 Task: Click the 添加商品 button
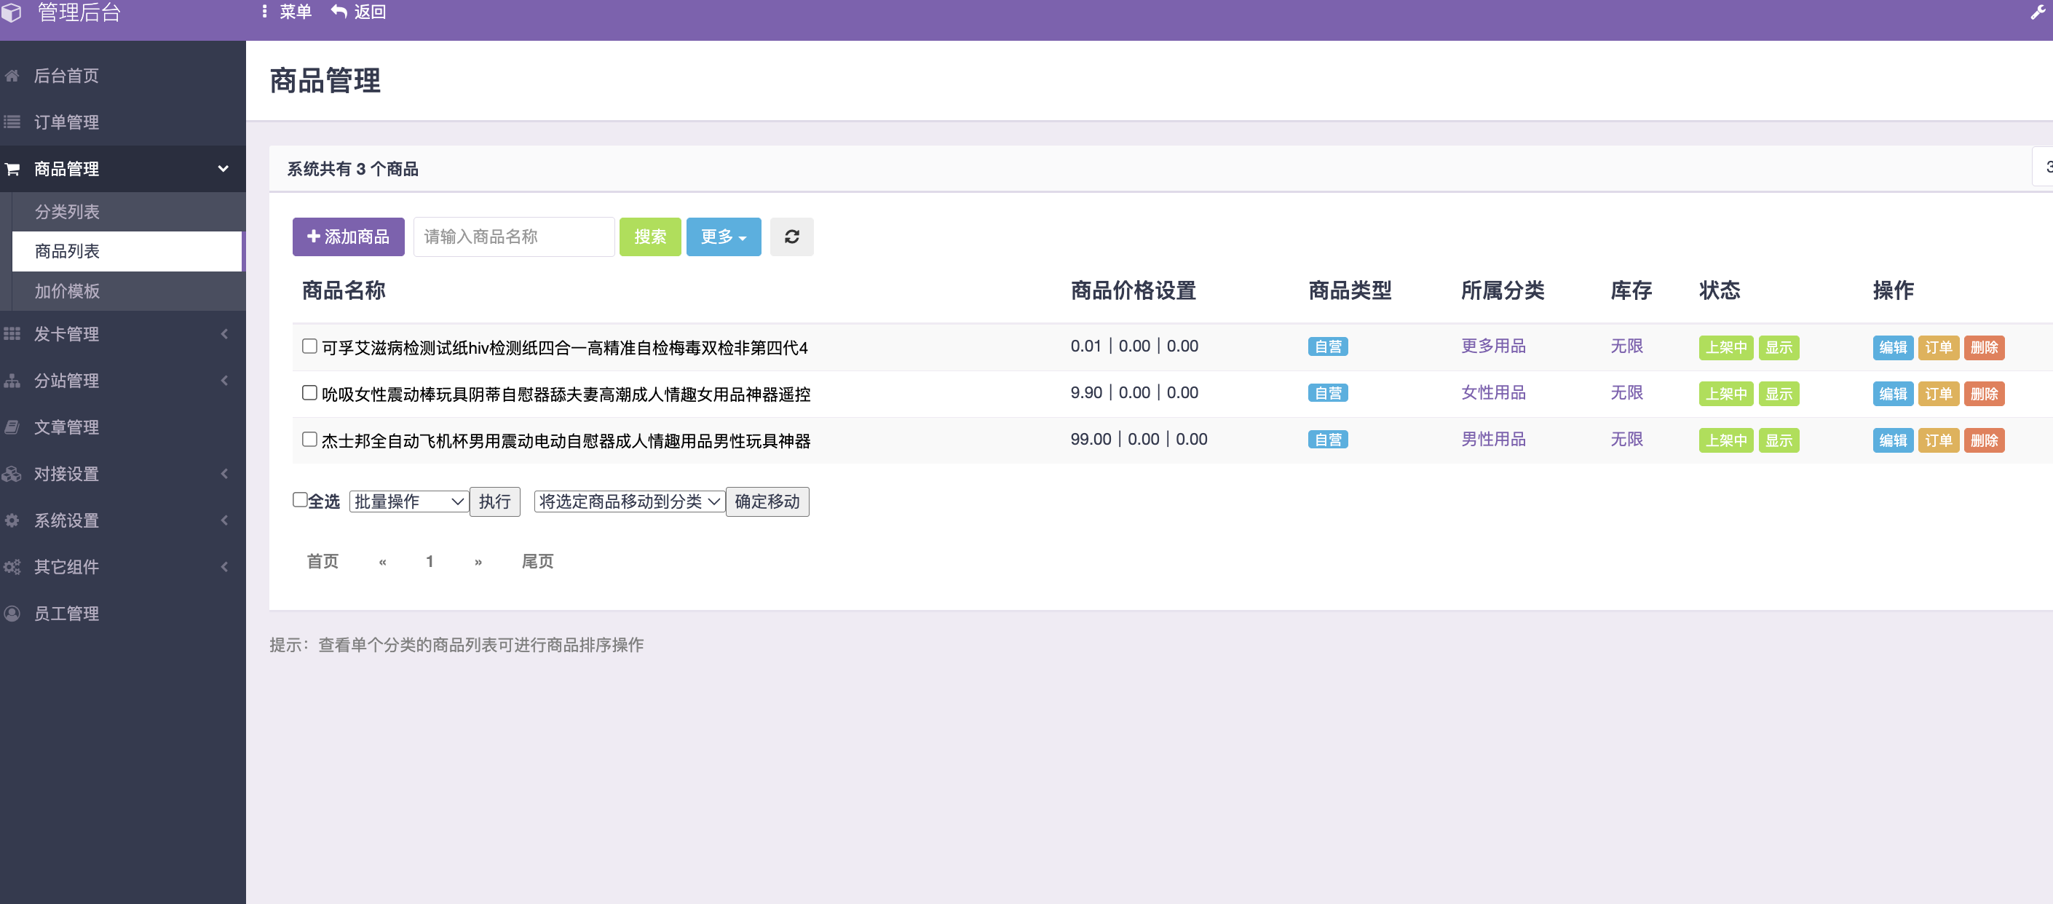coord(348,237)
